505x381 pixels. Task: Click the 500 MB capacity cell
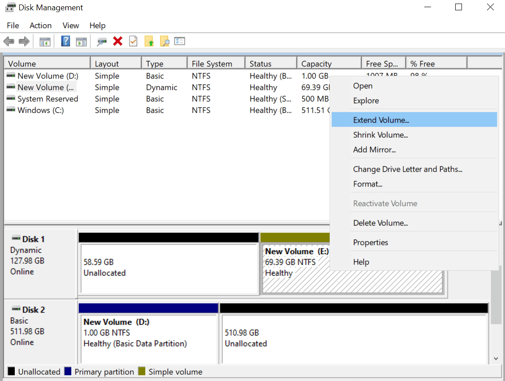point(315,99)
